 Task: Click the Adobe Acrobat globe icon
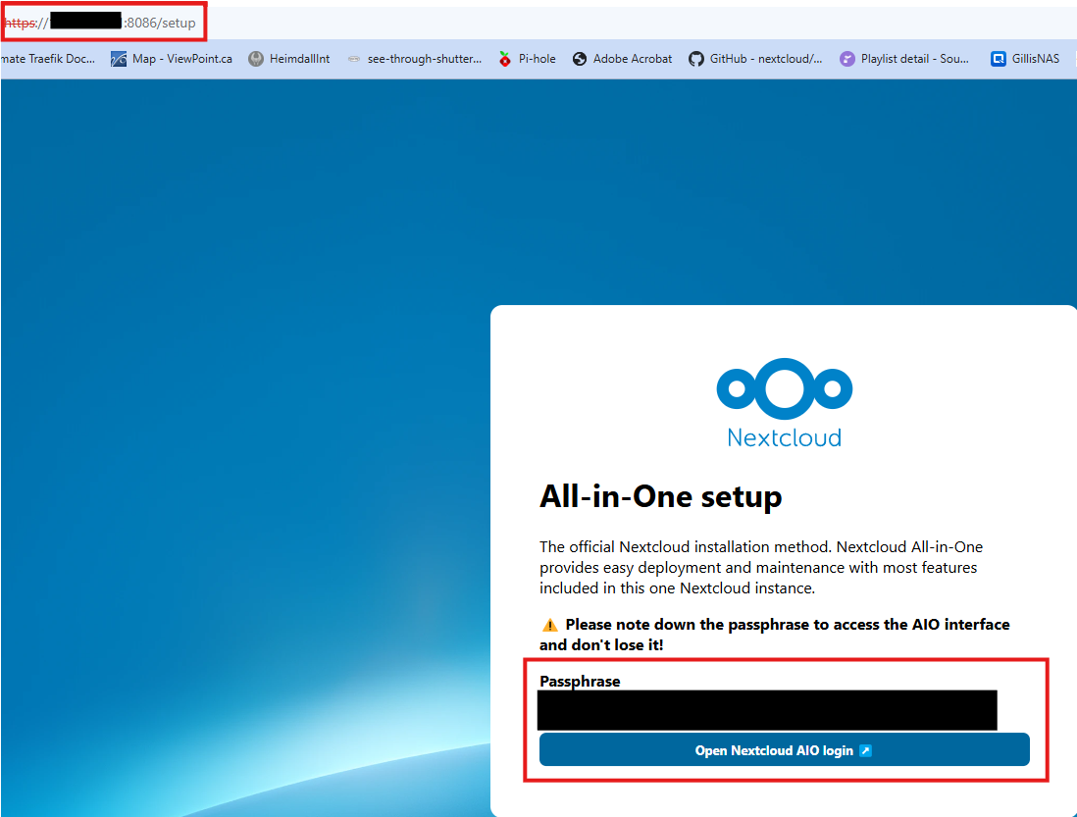point(580,59)
